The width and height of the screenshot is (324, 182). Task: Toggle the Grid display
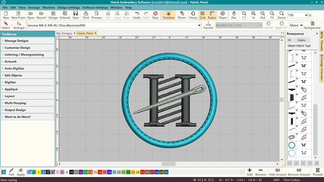[x=202, y=15]
